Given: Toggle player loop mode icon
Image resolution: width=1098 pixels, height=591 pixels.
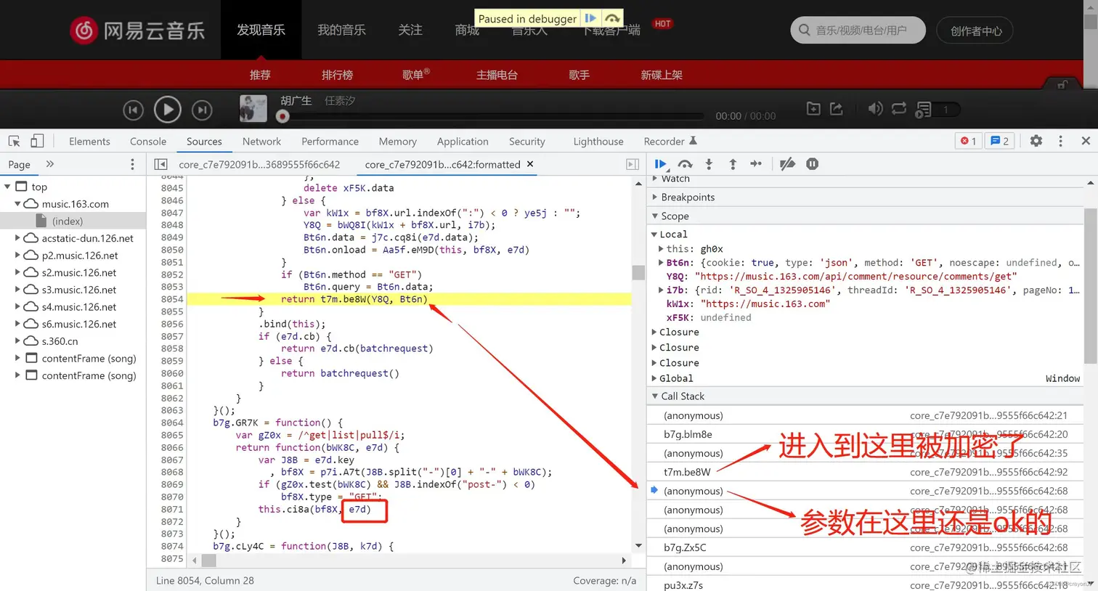Looking at the screenshot, I should [899, 109].
